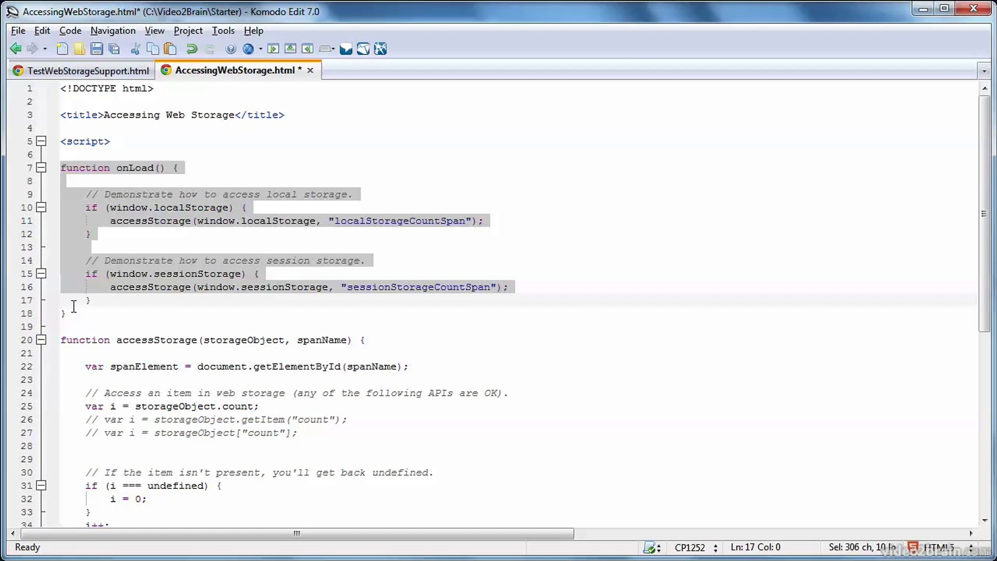Open a new file with the New File icon
The image size is (997, 561).
62,48
